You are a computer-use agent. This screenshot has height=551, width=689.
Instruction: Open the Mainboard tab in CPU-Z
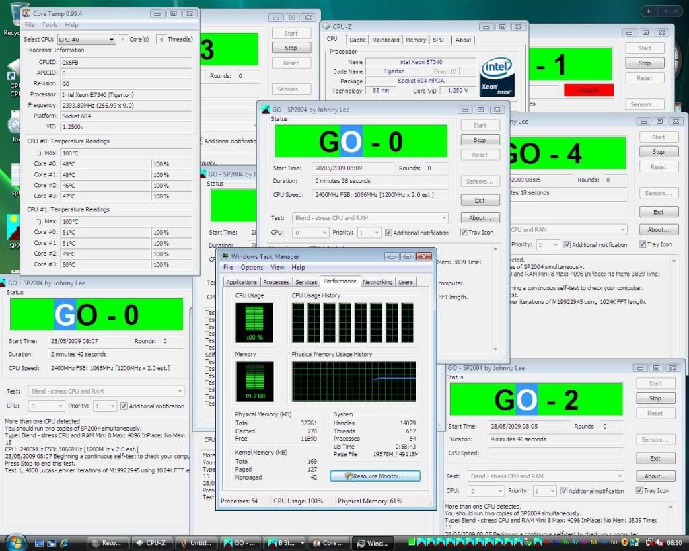click(x=386, y=40)
